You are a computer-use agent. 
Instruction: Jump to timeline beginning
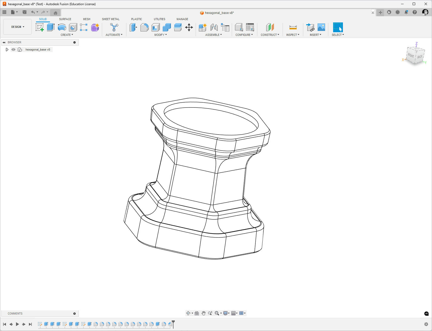[x=5, y=324]
